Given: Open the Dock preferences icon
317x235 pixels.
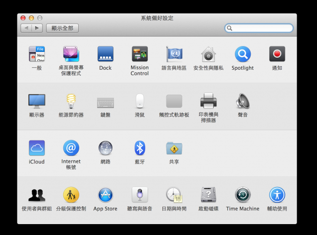Looking at the screenshot, I should point(106,54).
